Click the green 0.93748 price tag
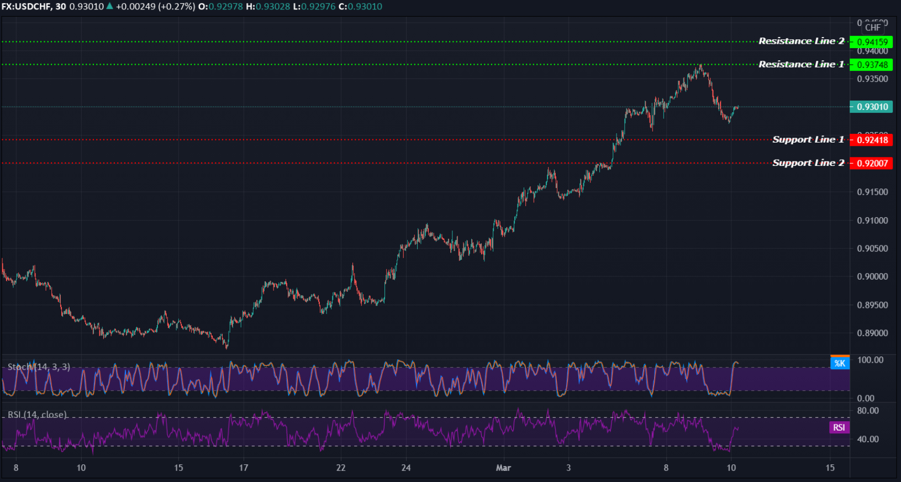This screenshot has height=482, width=901. click(x=871, y=65)
